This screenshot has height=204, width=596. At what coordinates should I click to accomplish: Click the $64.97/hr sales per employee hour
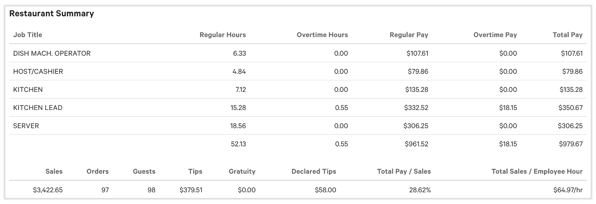coord(568,190)
